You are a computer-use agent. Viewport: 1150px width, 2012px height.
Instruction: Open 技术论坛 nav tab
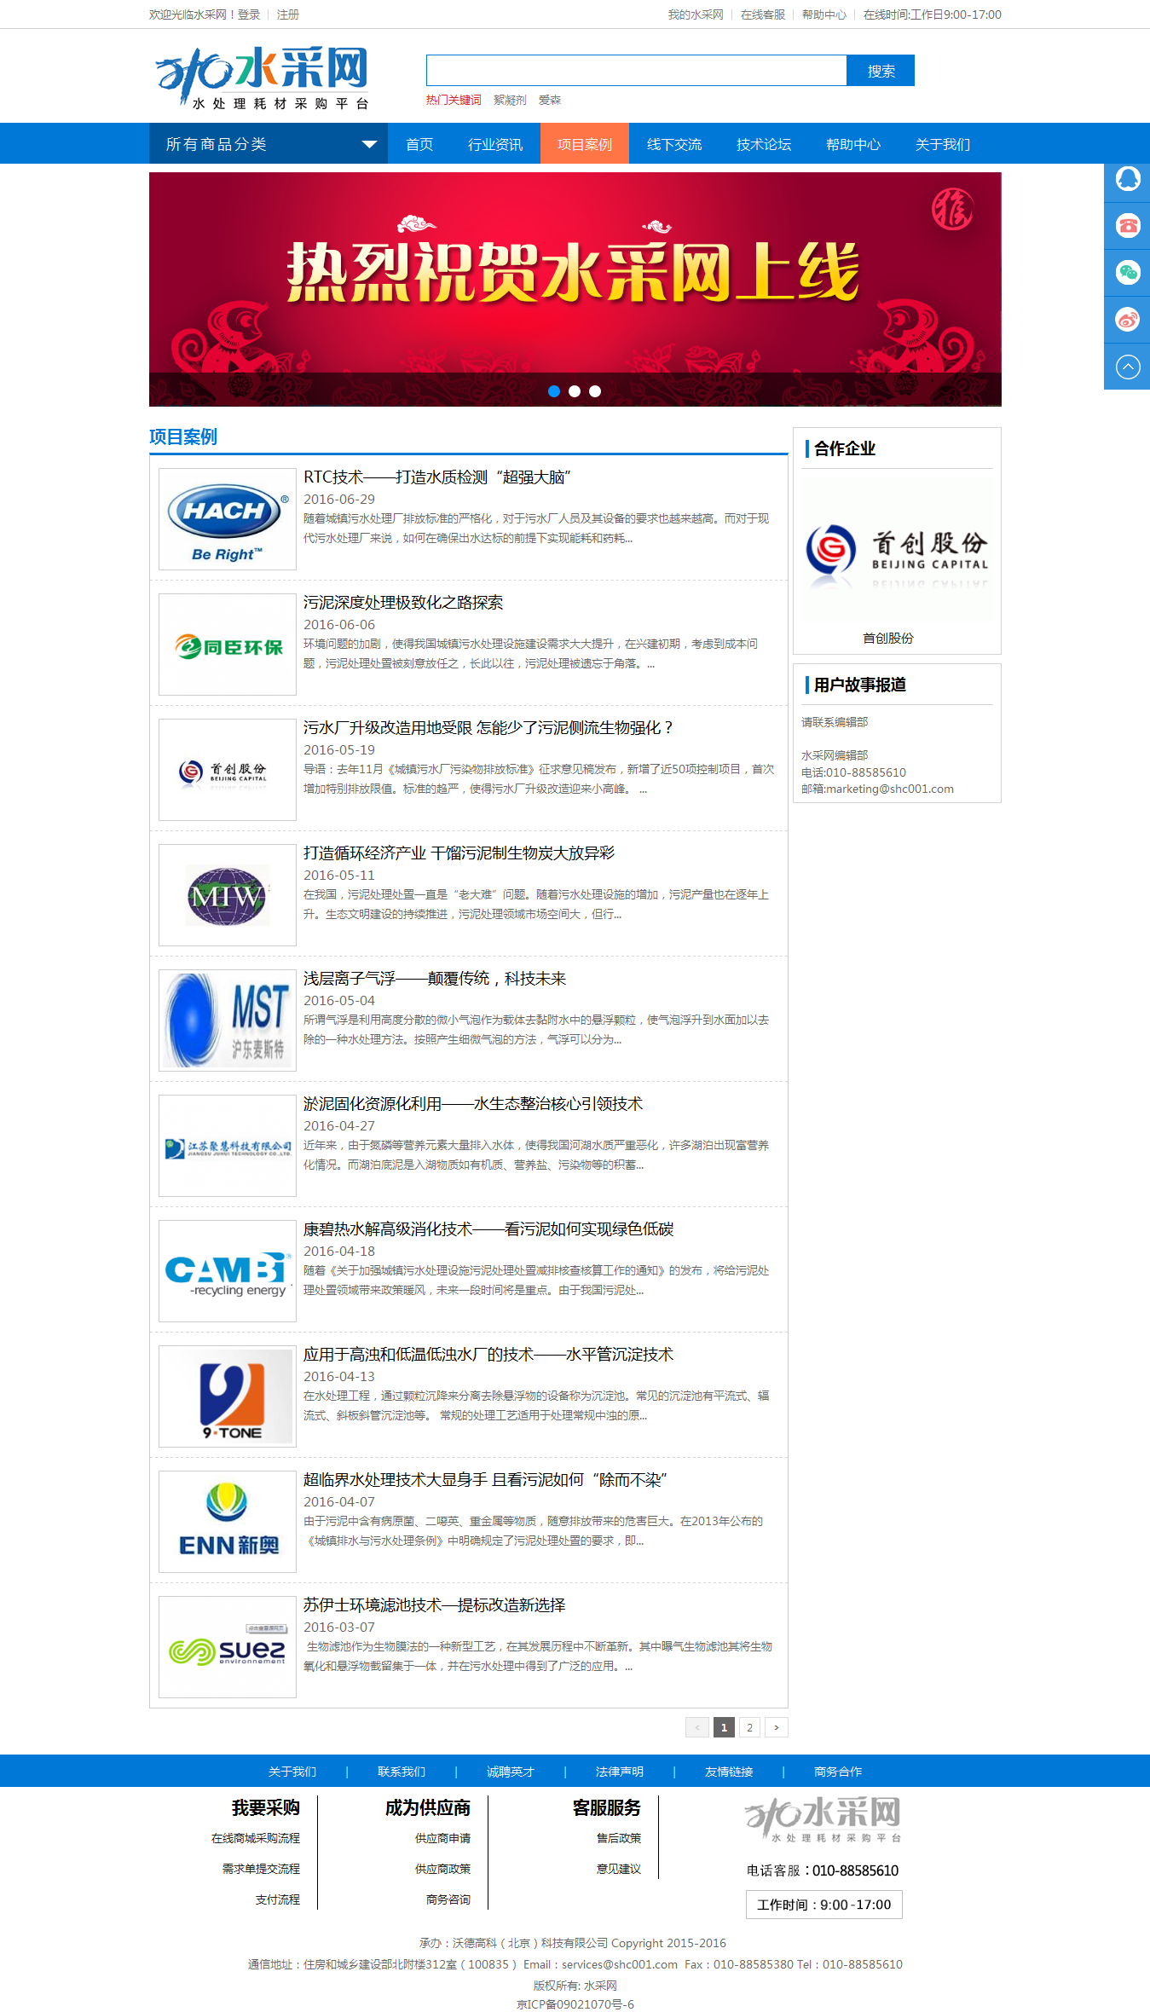click(764, 144)
